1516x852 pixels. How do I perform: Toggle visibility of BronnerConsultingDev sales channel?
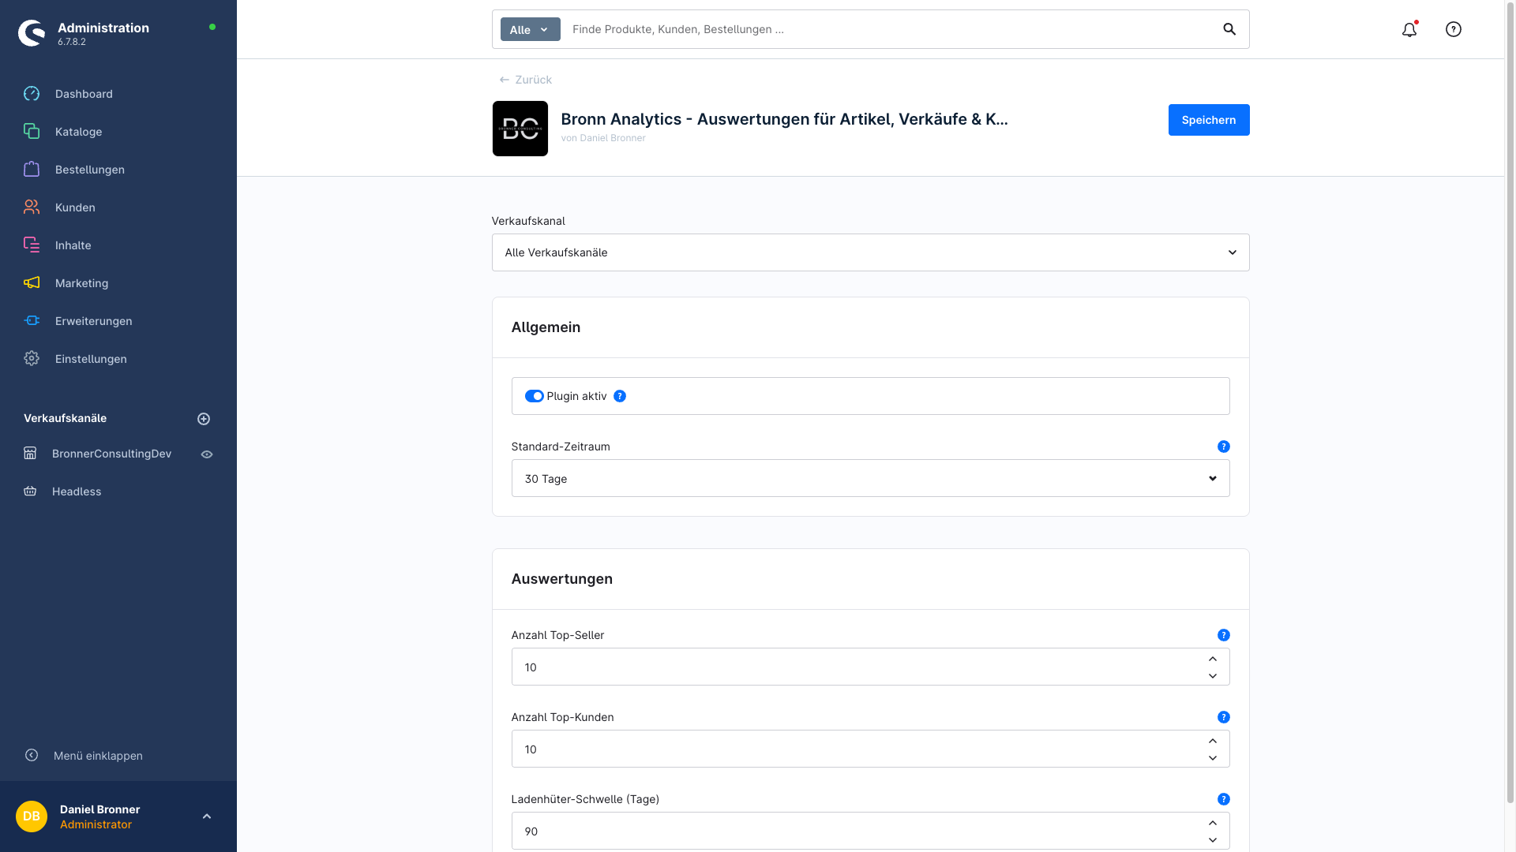pyautogui.click(x=207, y=454)
